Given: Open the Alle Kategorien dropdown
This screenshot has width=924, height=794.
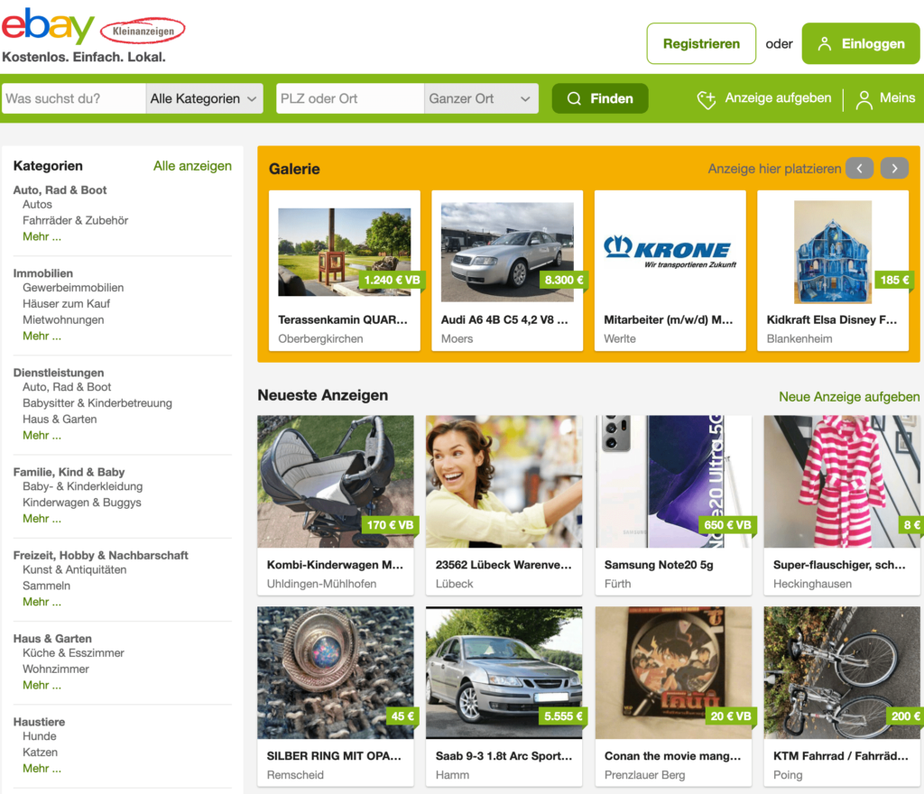Looking at the screenshot, I should coord(204,98).
